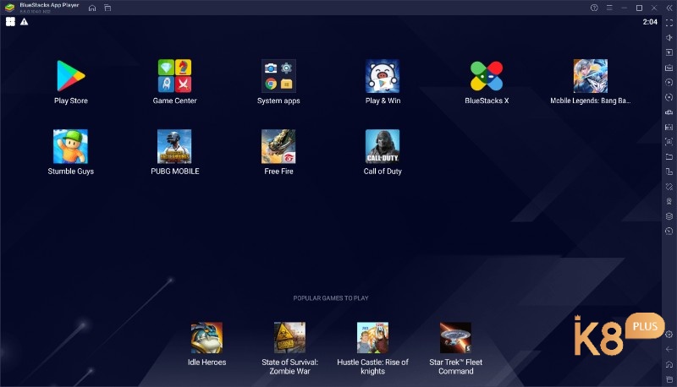Open the System apps folder
This screenshot has height=387, width=677.
click(x=278, y=76)
